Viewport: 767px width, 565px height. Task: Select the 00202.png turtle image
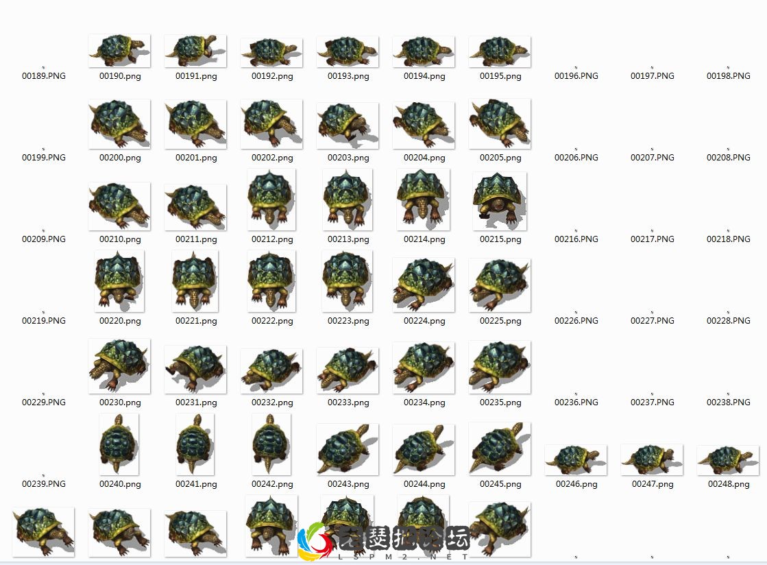271,123
